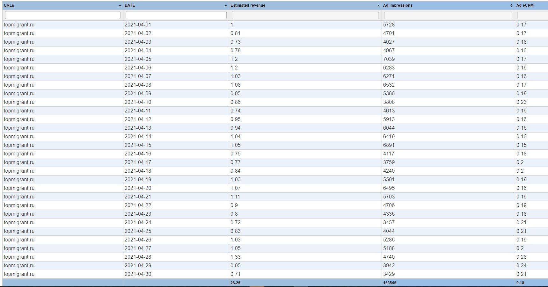Screen dimensions: 548x287
Task: Click the impressions value 6532
Action: [389, 85]
